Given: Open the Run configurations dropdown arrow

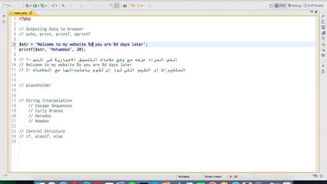Looking at the screenshot, I should (x=38, y=6).
